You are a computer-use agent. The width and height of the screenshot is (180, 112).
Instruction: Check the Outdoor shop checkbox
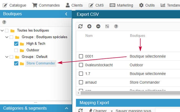[16, 50]
